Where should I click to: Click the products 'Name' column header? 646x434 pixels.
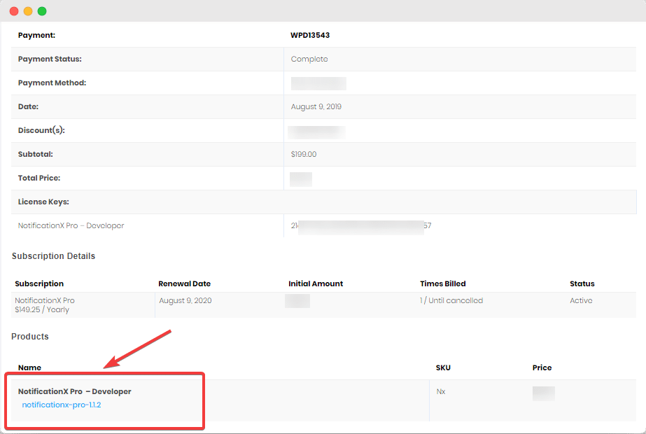pyautogui.click(x=29, y=367)
